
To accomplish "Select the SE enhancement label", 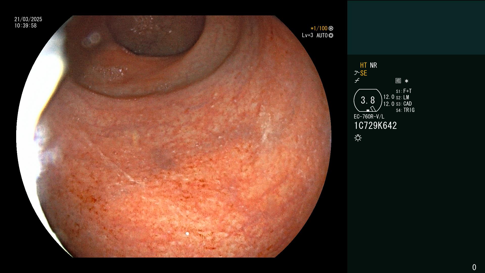I will tap(363, 73).
